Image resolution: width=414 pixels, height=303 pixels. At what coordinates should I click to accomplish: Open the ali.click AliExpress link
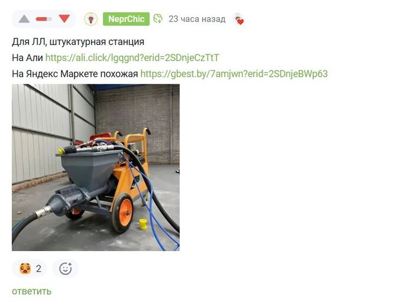coord(132,57)
